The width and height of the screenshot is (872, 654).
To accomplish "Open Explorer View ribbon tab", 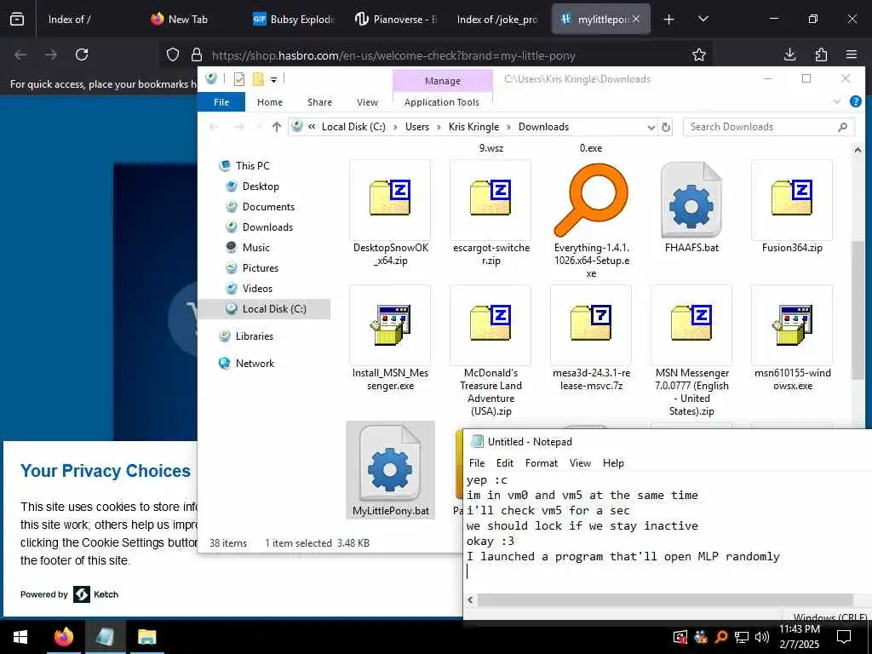I will coord(367,102).
